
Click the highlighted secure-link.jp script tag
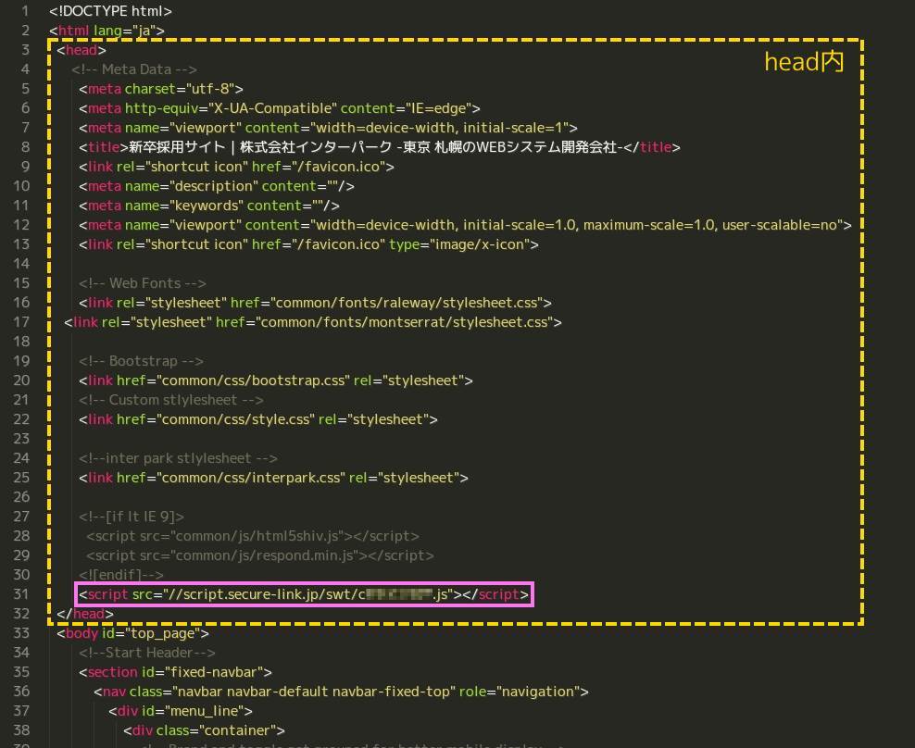305,594
